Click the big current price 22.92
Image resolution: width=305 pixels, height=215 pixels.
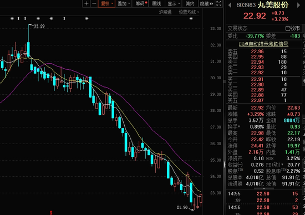(x=255, y=16)
